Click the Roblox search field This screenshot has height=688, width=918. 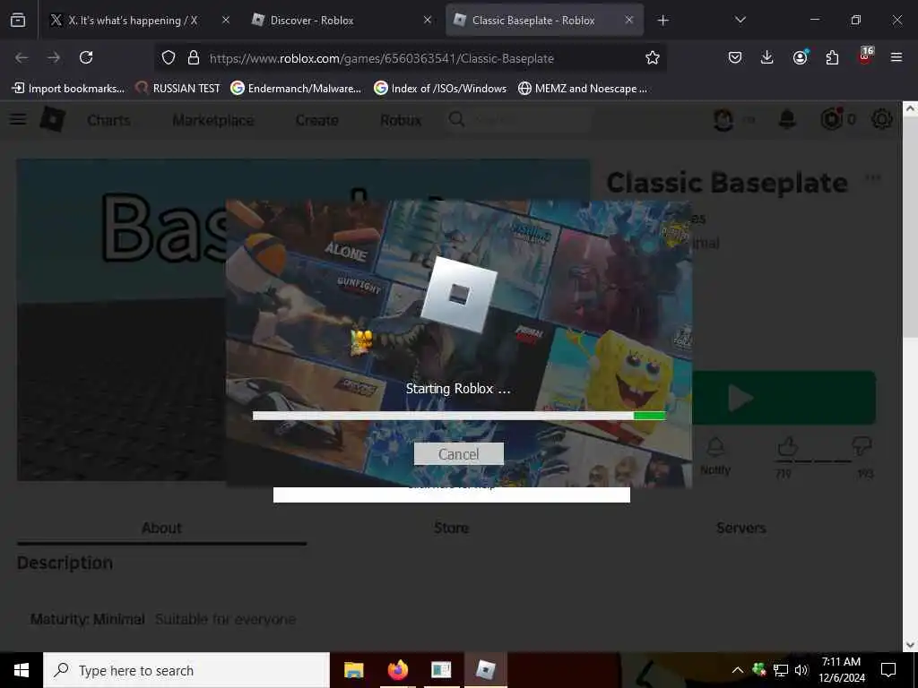click(518, 120)
